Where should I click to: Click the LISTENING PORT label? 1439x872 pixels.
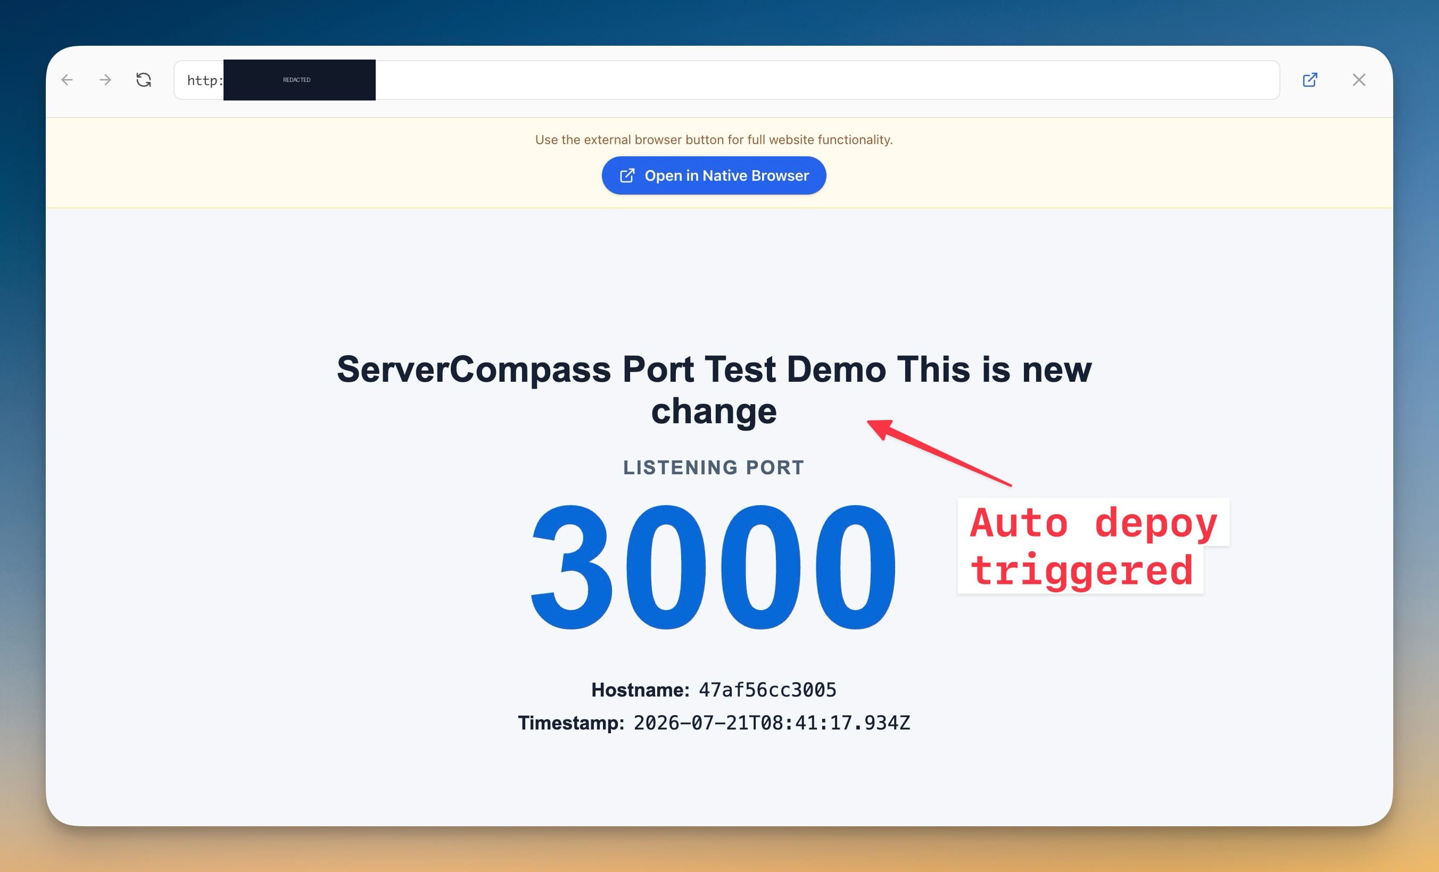[x=714, y=467]
